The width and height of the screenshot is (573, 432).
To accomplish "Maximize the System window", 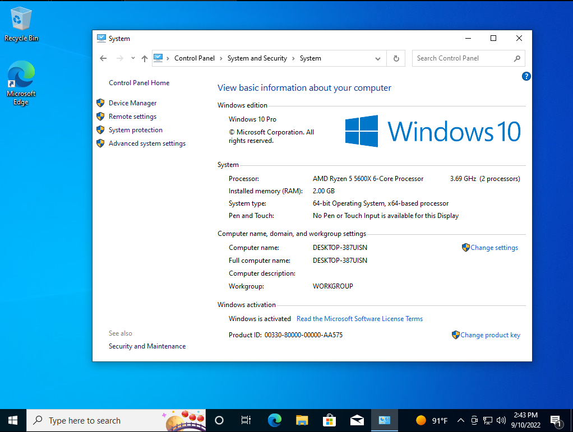I will click(493, 38).
